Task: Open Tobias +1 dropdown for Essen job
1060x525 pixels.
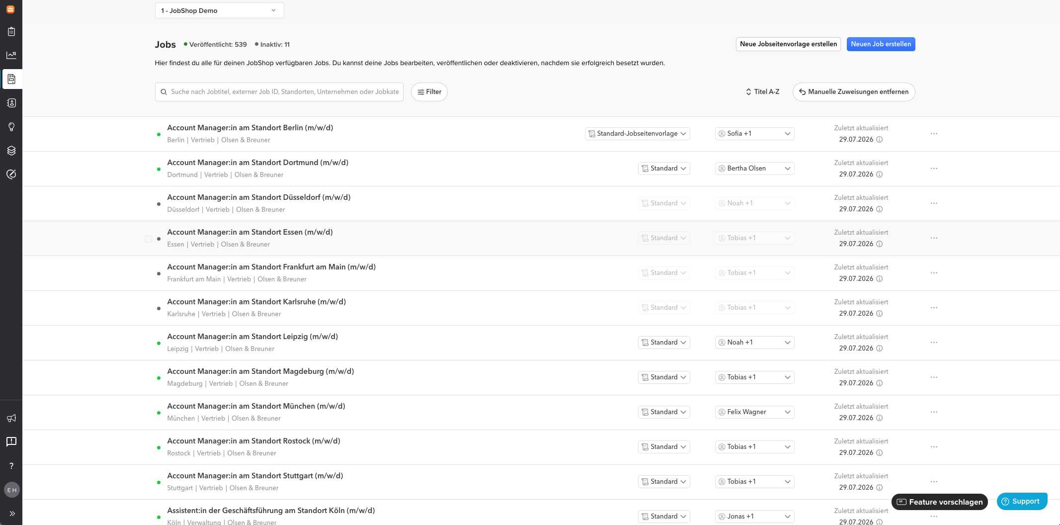Action: [754, 238]
